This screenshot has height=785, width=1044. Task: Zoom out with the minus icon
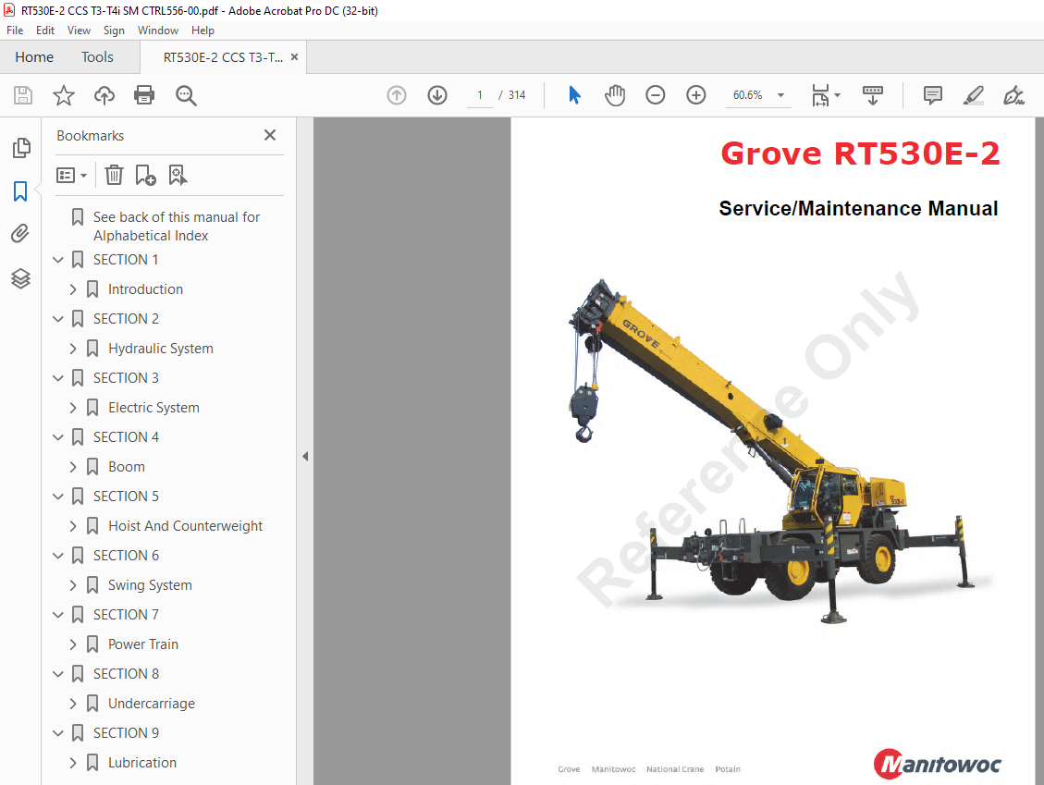click(656, 95)
